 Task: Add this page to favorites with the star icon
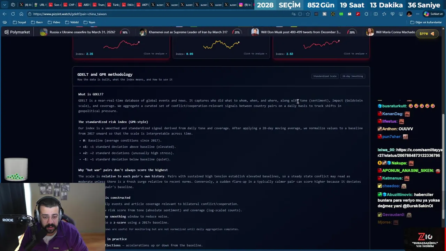(x=308, y=14)
